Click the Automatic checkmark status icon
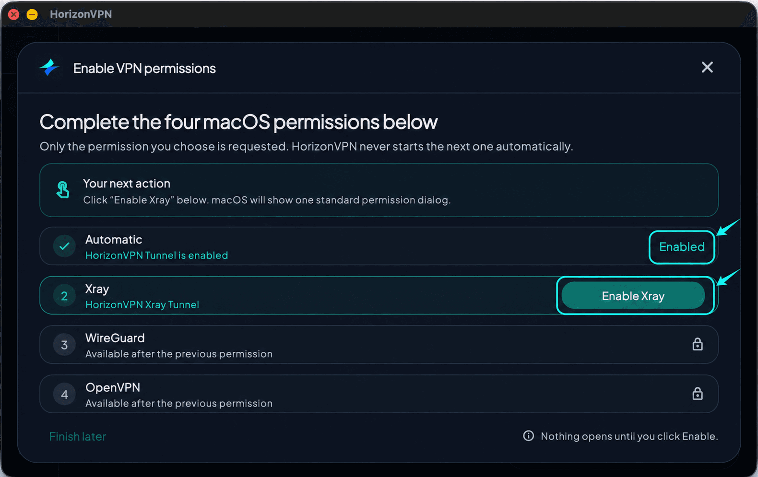 [x=64, y=246]
